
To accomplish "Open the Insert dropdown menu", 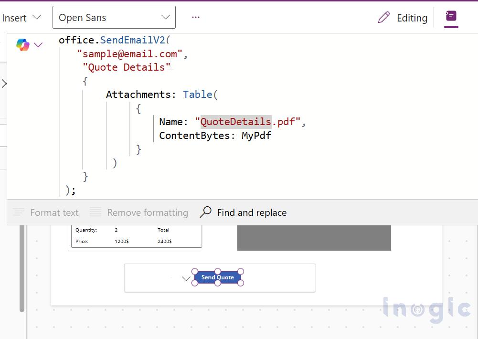I will click(21, 18).
